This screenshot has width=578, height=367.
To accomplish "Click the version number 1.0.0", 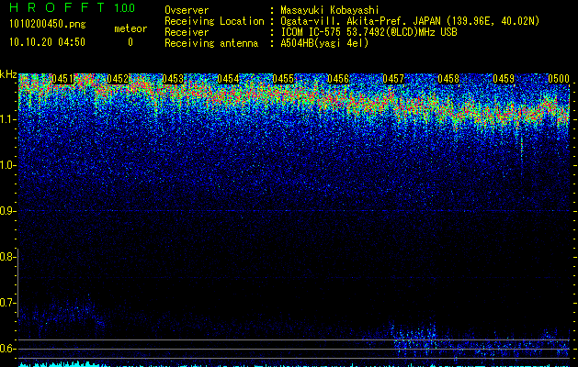I will (124, 8).
